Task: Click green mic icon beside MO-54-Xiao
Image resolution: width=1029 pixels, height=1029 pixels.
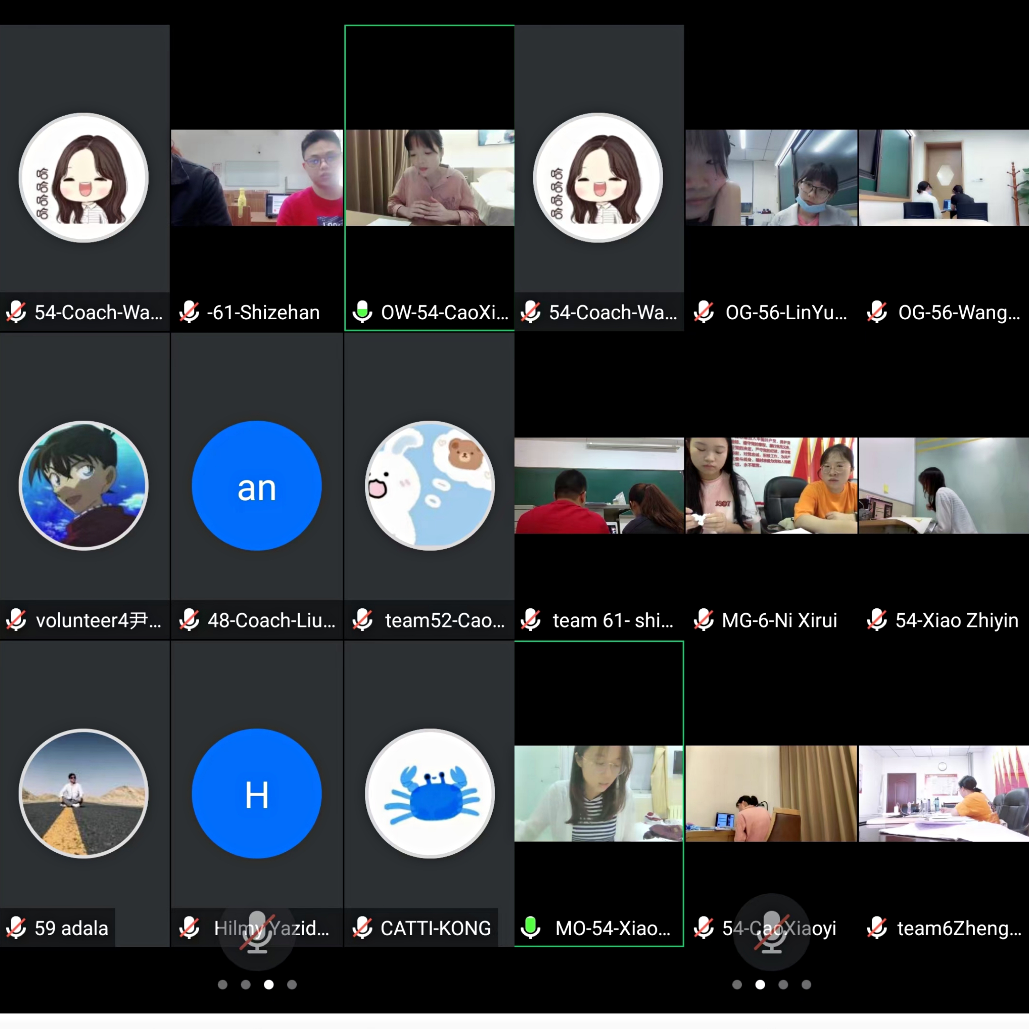Action: pos(531,928)
